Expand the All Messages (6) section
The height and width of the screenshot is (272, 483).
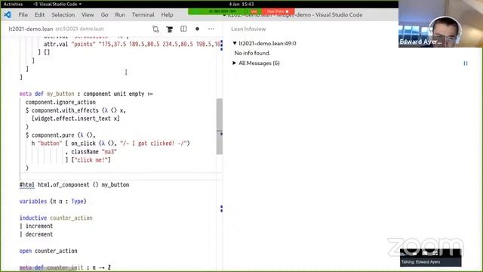click(235, 63)
